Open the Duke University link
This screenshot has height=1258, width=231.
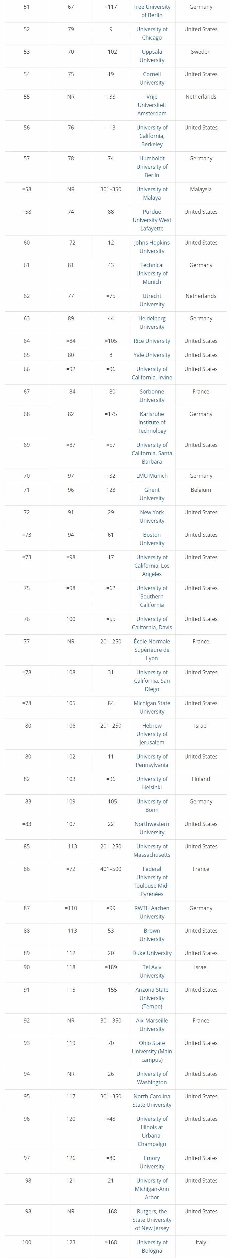click(x=152, y=953)
